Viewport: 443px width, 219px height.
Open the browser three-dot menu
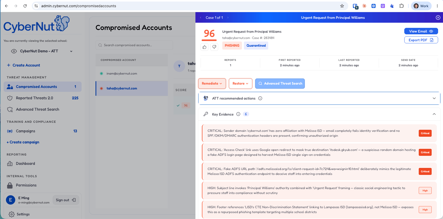tap(437, 6)
